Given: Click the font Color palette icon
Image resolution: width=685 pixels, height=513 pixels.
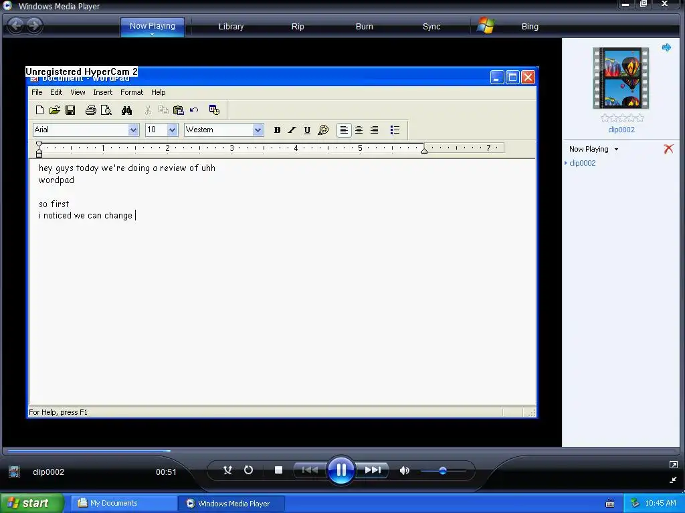Looking at the screenshot, I should [x=323, y=130].
